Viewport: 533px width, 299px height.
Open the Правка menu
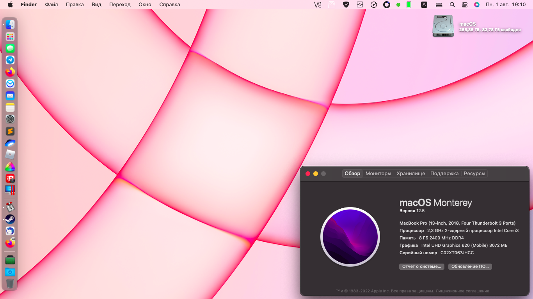(x=75, y=5)
